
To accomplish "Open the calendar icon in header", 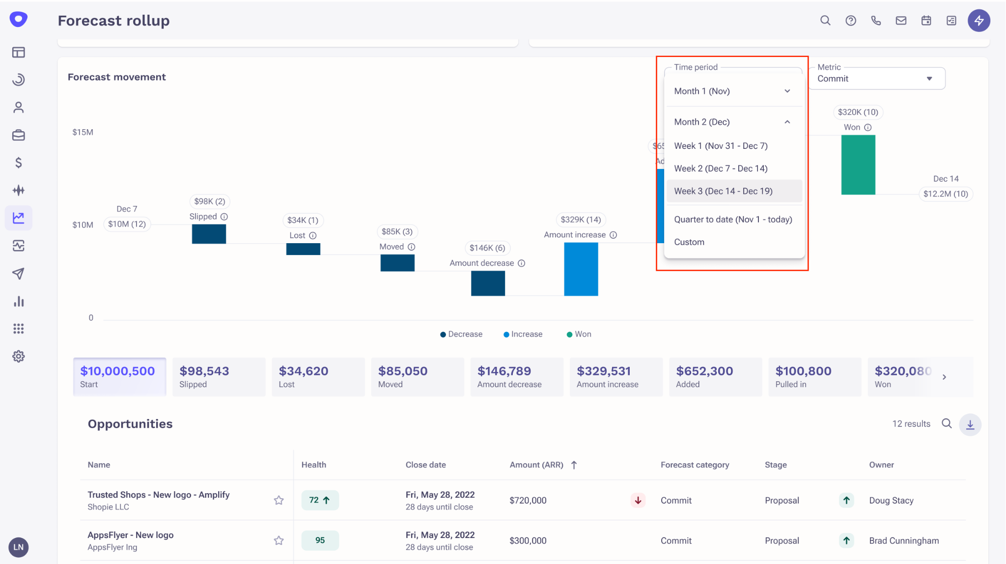I will click(x=926, y=21).
